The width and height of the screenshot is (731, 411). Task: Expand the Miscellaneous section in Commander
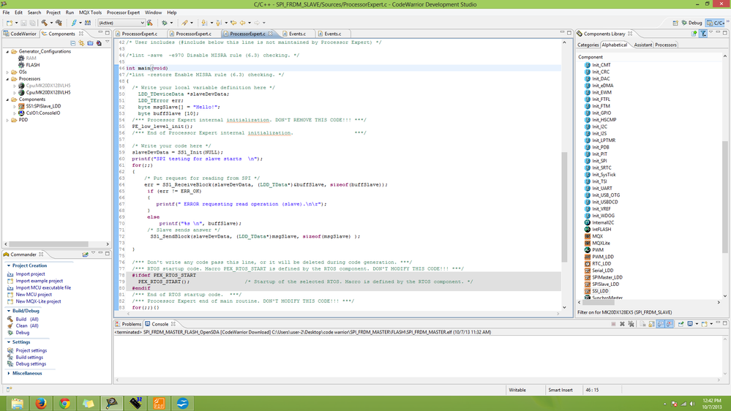[8, 373]
